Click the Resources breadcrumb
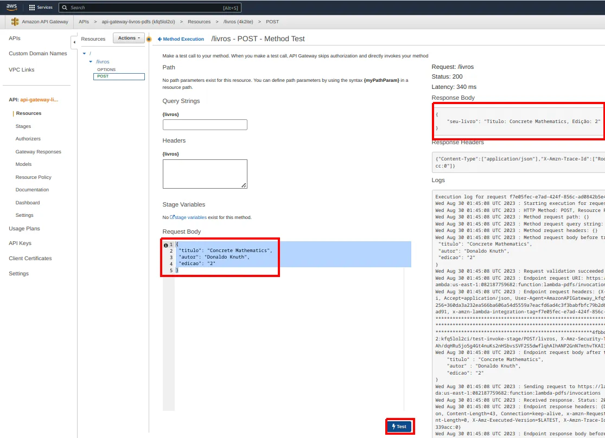This screenshot has height=438, width=605. pyautogui.click(x=199, y=22)
